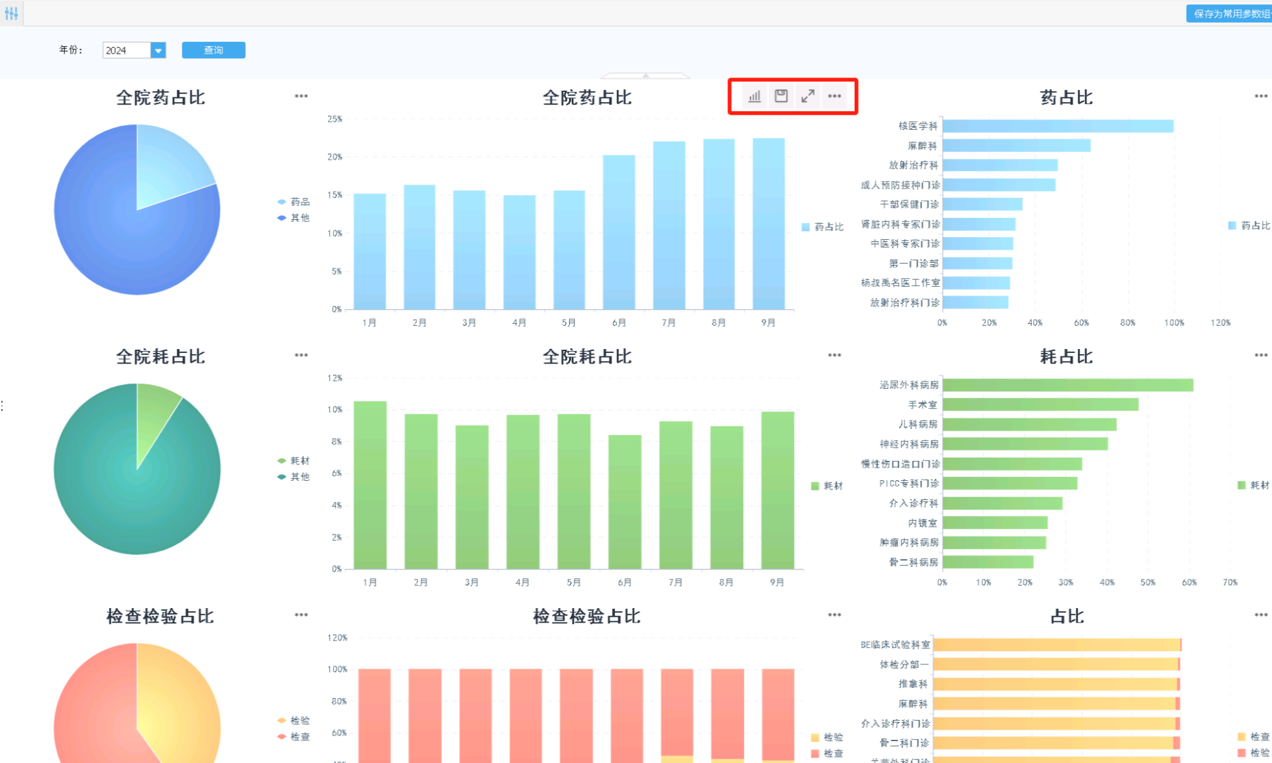Click the year input field showing 2024

pos(126,50)
